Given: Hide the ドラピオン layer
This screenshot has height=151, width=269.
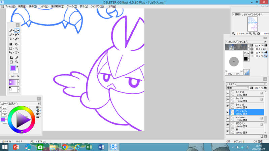Looking at the screenshot, I should [x=228, y=125].
